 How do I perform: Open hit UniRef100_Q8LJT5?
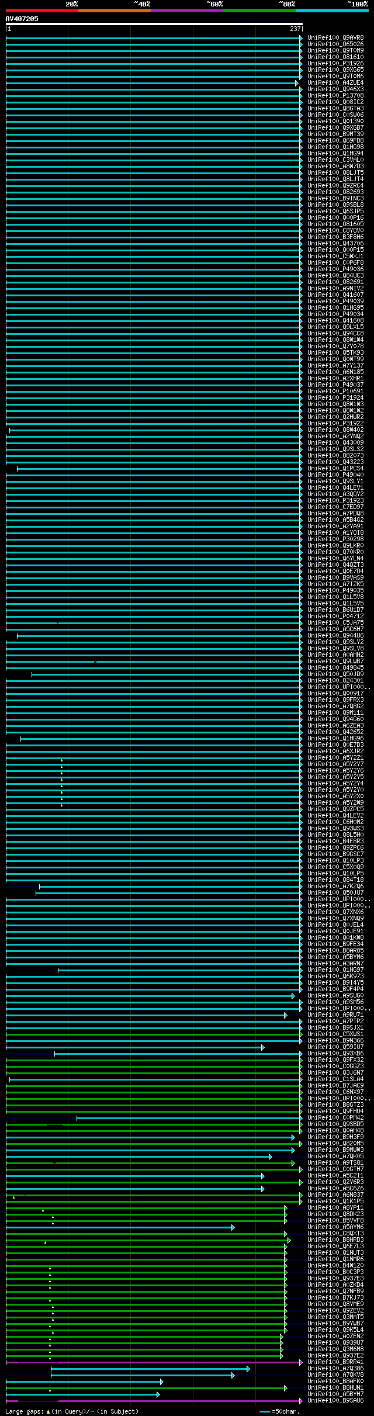point(335,172)
